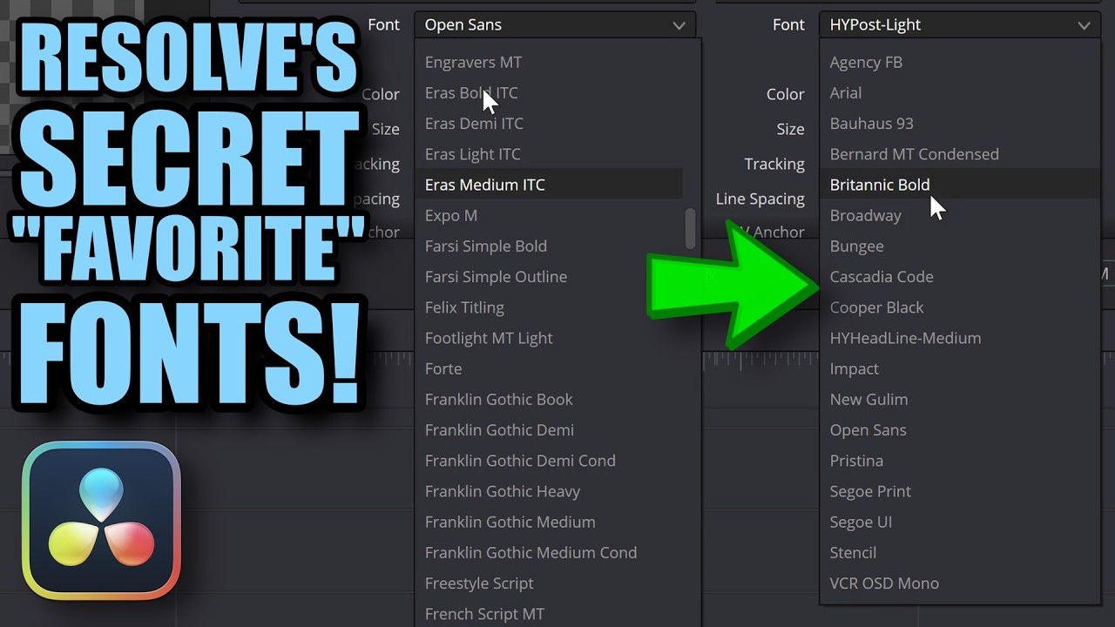
Task: Select Cascadia Code font
Action: tap(882, 277)
